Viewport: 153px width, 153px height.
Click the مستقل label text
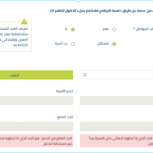(x=103, y=44)
